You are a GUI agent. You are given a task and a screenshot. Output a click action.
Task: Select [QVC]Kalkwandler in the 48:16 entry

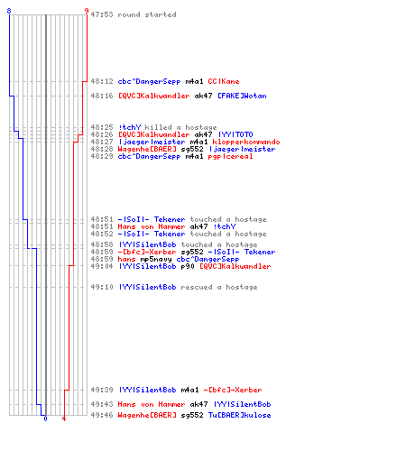[153, 96]
